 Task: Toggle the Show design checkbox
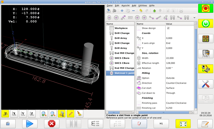[168, 28]
